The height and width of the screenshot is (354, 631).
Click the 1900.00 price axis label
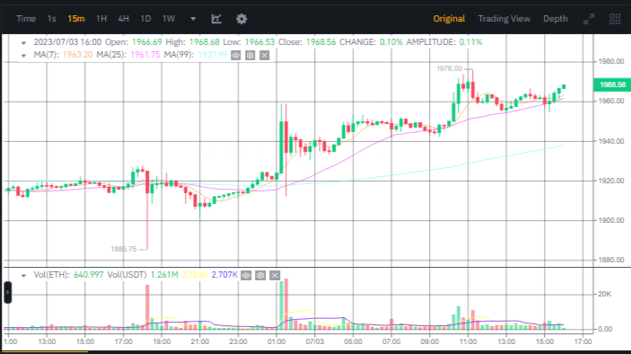coord(611,221)
